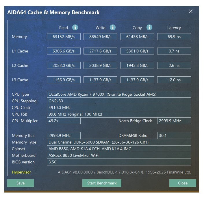Click the Motherboard label
Viewport: 204px width, 198px height.
coord(23,155)
